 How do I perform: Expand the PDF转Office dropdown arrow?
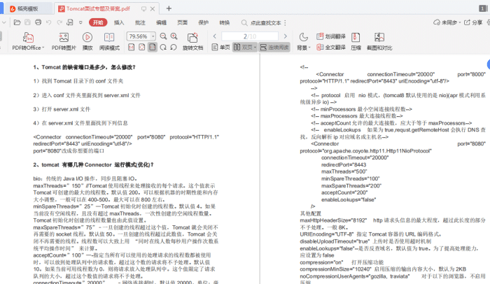tap(43, 48)
